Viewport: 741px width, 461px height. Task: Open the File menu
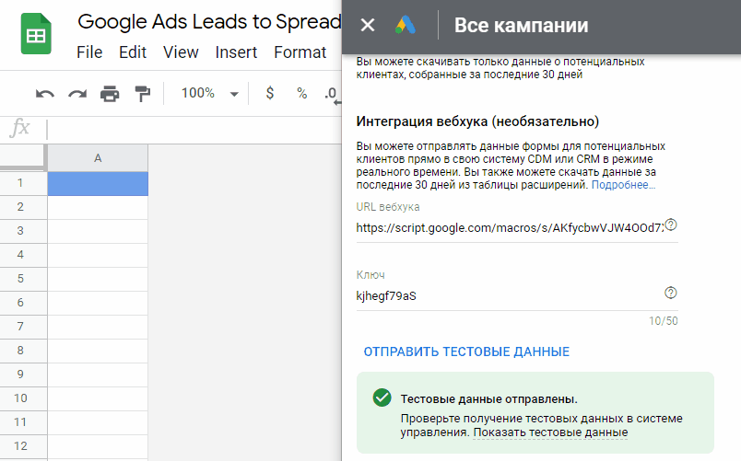pos(89,52)
